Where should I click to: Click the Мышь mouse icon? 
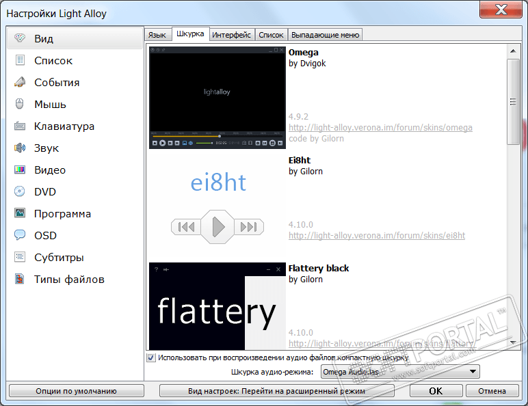point(20,104)
